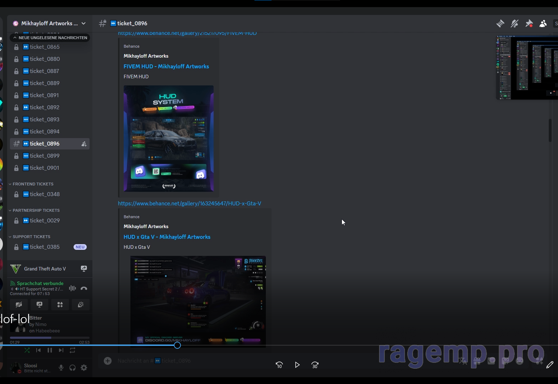This screenshot has width=558, height=384.
Task: Open channel ticket_0880
Action: tap(50, 59)
